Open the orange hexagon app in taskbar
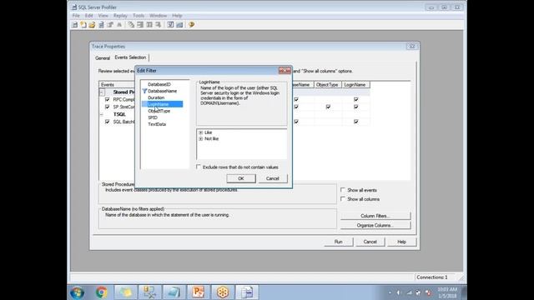The image size is (534, 300). [x=223, y=292]
